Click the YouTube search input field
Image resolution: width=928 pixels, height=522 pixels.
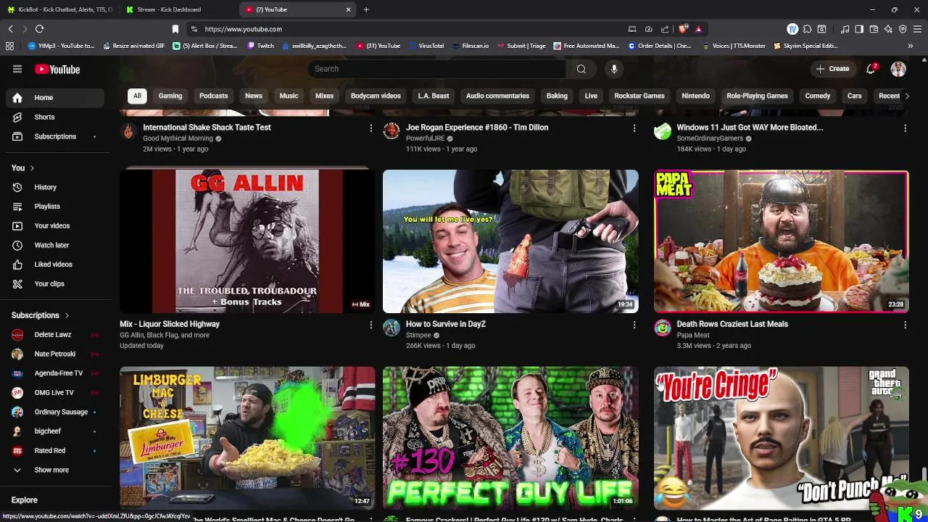point(436,69)
